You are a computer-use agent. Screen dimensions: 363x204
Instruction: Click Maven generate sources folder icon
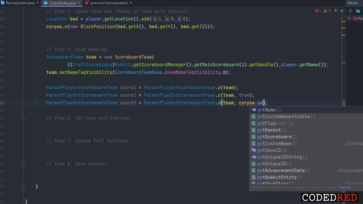[x=358, y=11]
